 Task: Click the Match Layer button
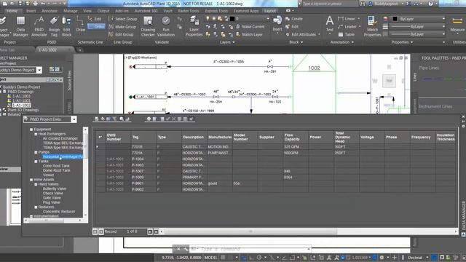pos(249,34)
